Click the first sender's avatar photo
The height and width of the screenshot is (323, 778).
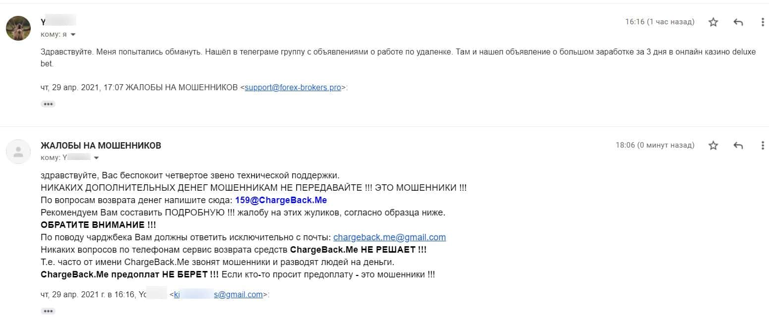pos(18,28)
